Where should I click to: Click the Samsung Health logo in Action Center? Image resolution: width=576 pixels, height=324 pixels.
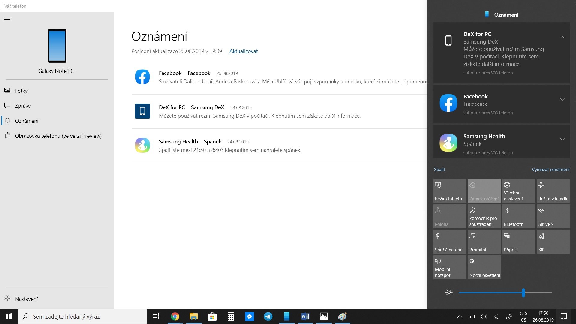tap(448, 143)
